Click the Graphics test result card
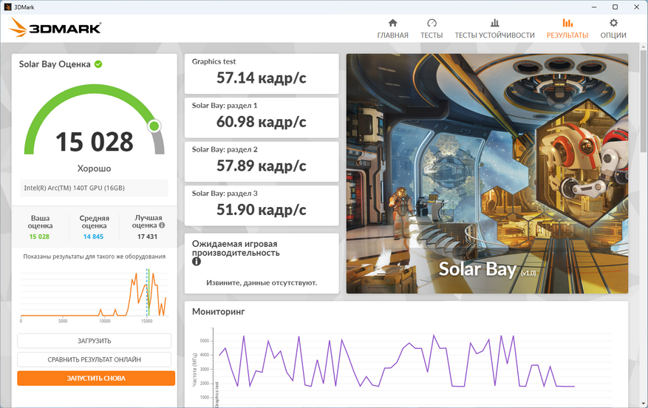 click(x=262, y=72)
